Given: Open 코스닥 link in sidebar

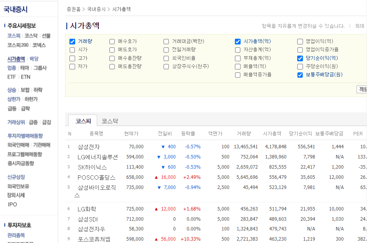Looking at the screenshot, I should tap(31, 36).
